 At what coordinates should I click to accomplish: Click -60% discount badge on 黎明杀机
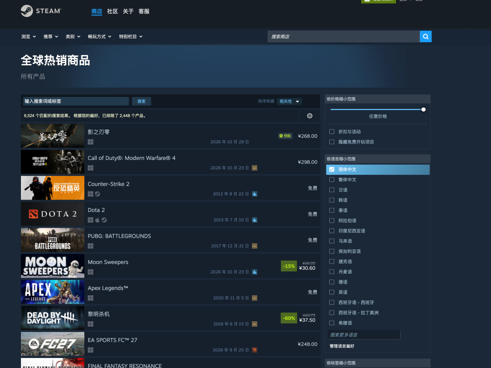click(289, 318)
